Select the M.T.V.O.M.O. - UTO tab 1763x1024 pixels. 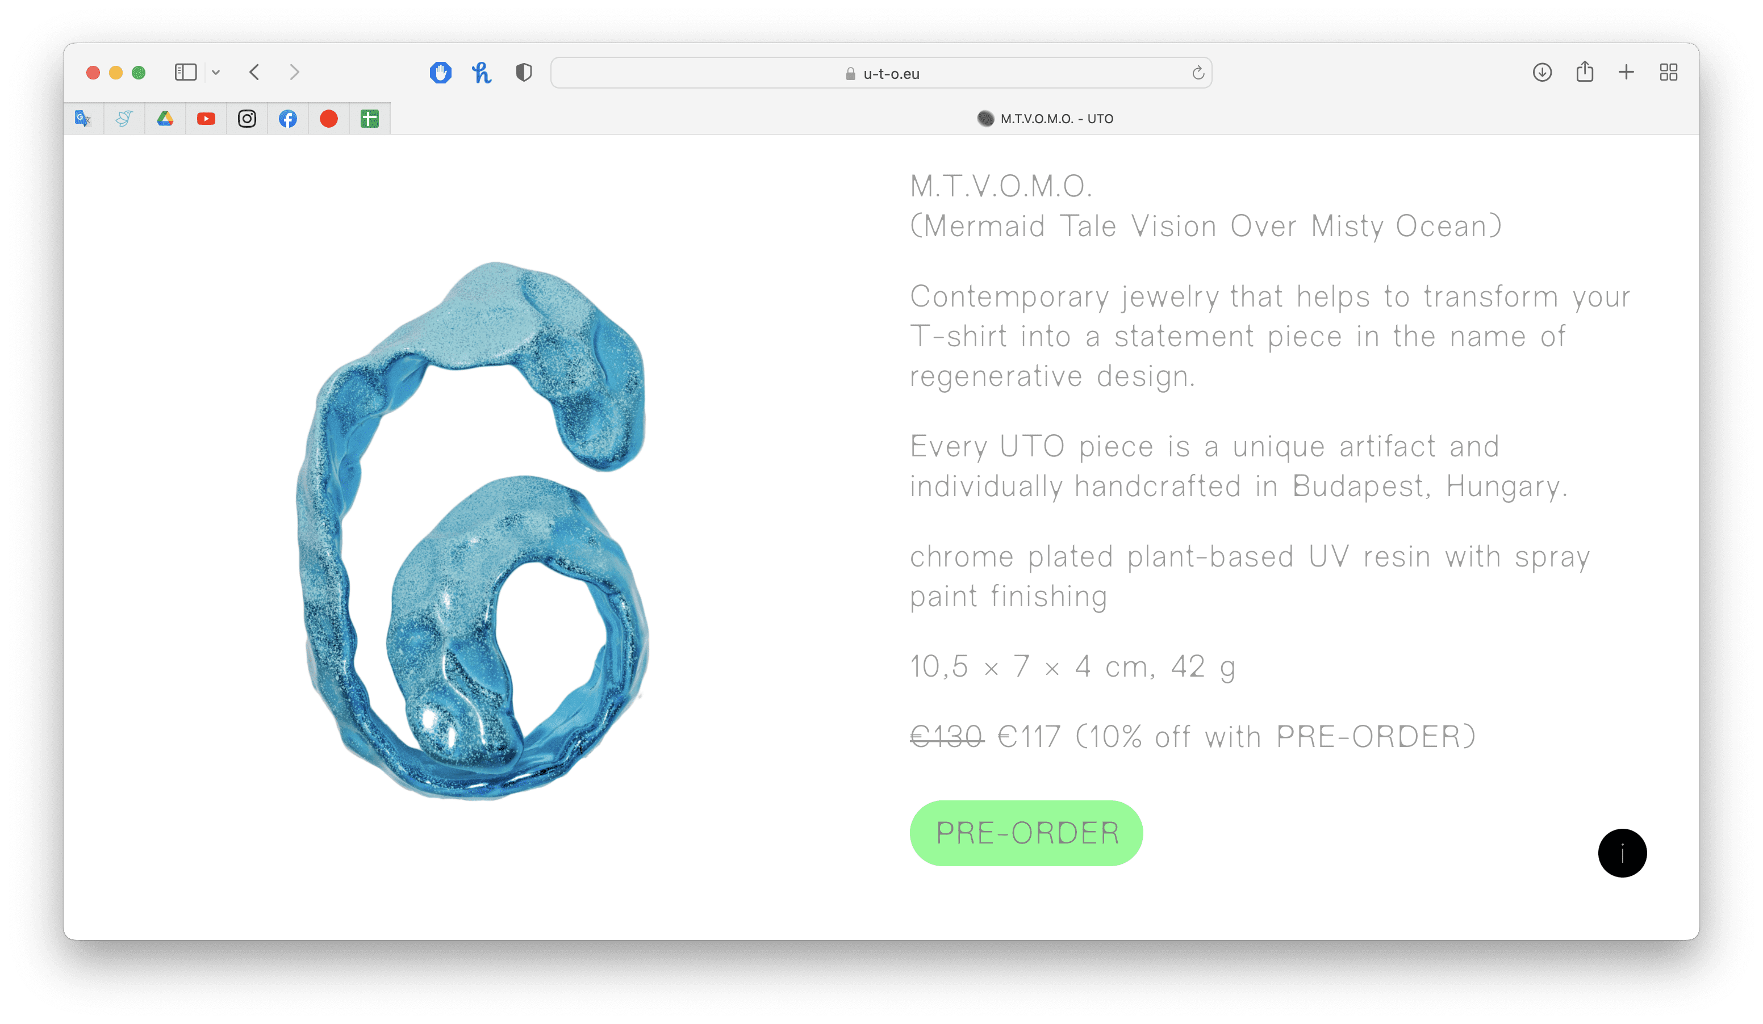1045,119
